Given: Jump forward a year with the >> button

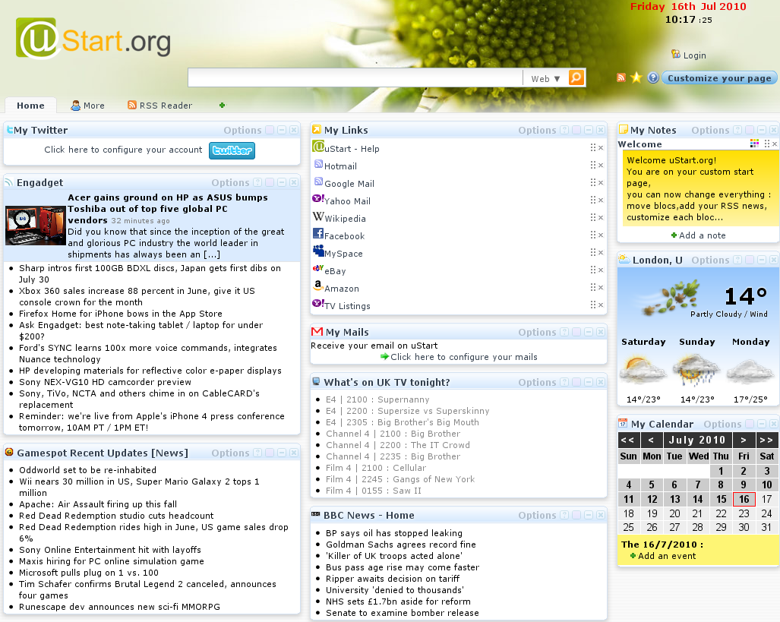Looking at the screenshot, I should pyautogui.click(x=766, y=440).
